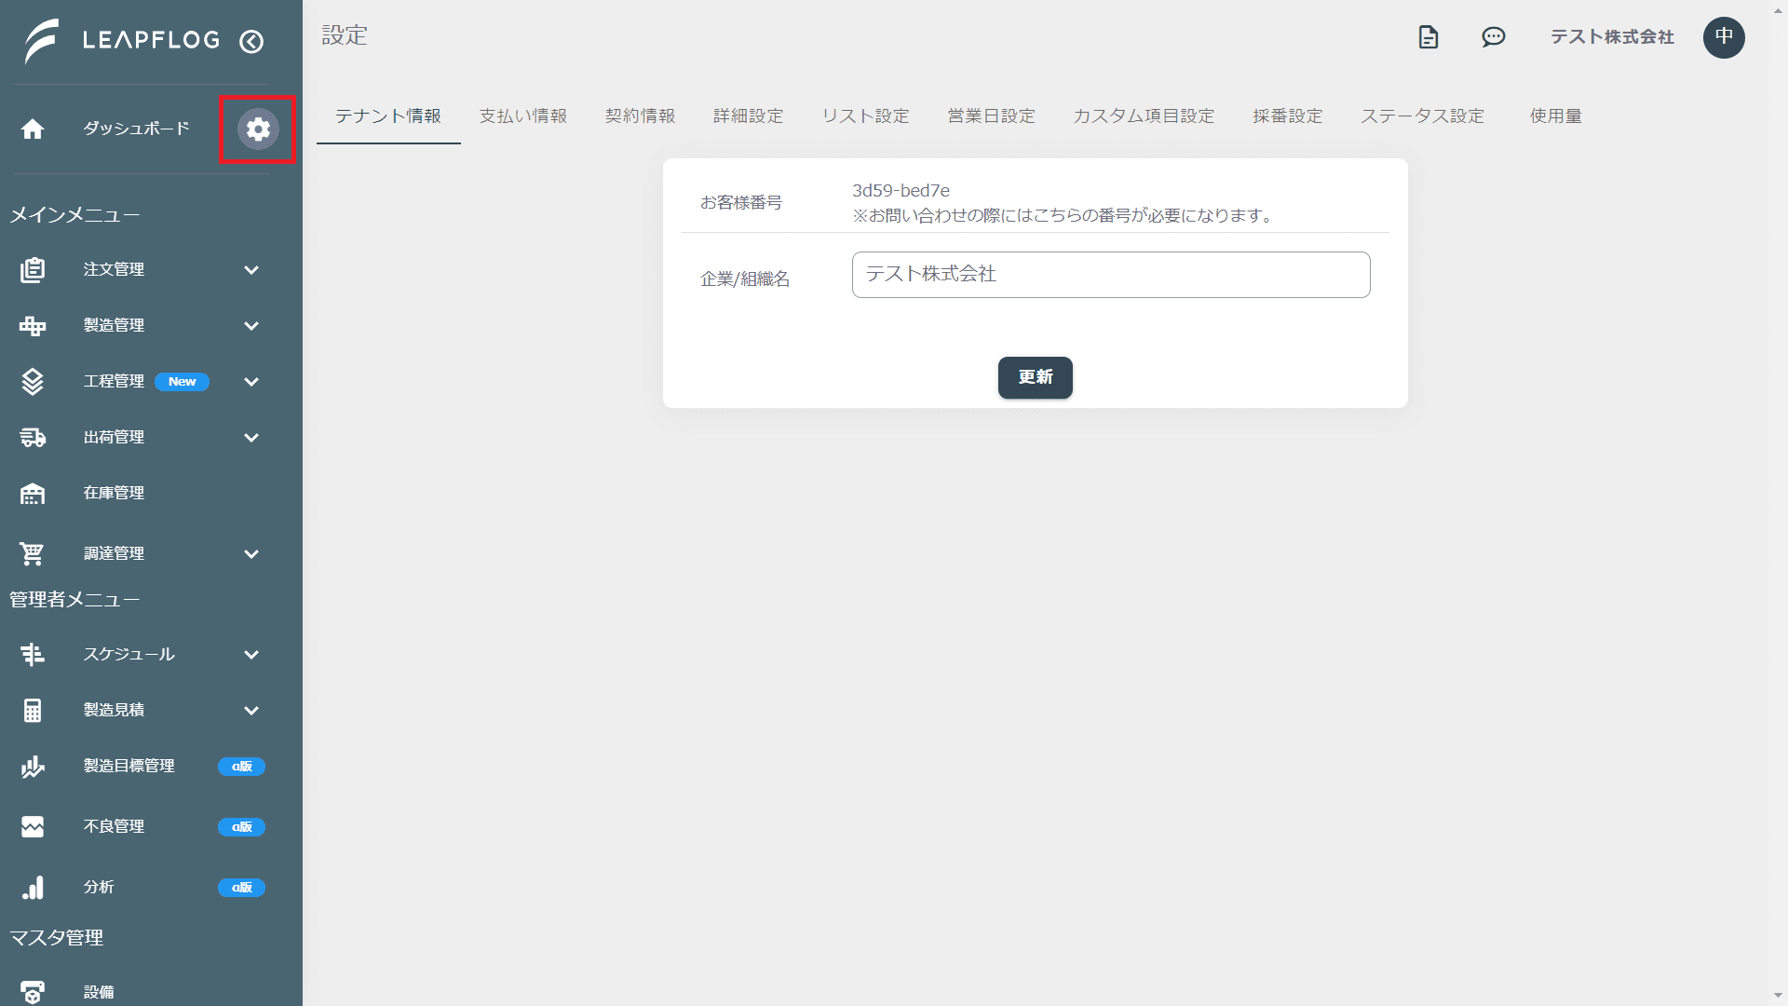Click the 設備 icon at sidebar bottom

pyautogui.click(x=33, y=992)
